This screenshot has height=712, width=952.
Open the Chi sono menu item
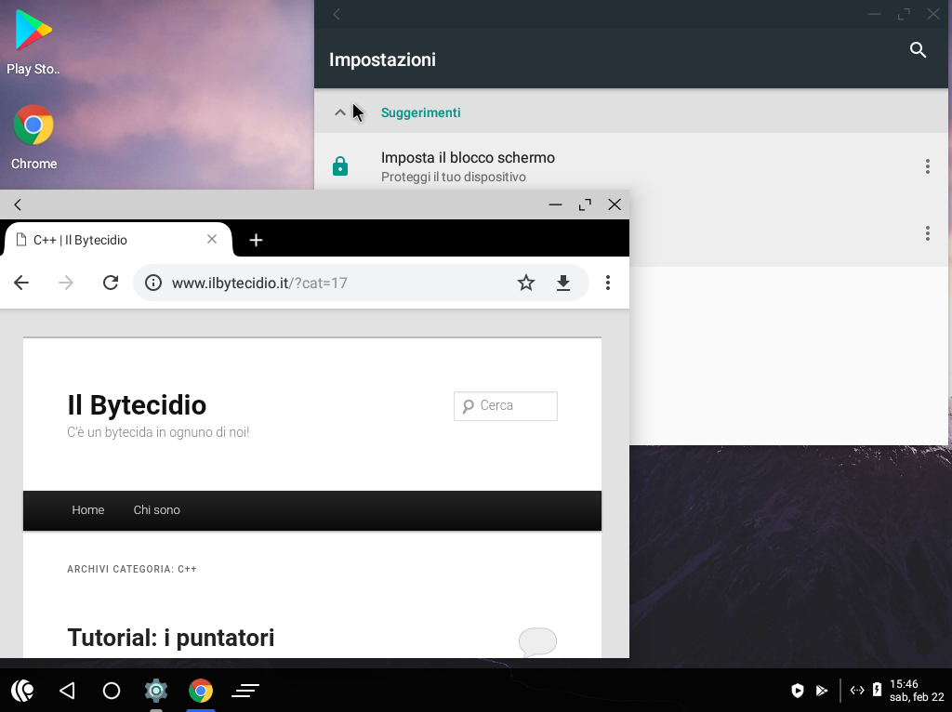(156, 509)
